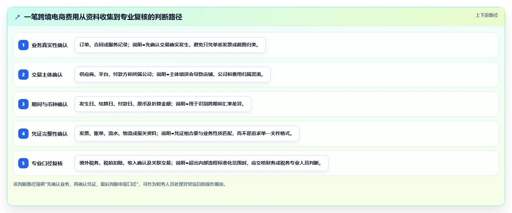Click the box starting 发生日、结算日、付款日
Image resolution: width=512 pixels, height=213 pixels.
(x=163, y=104)
